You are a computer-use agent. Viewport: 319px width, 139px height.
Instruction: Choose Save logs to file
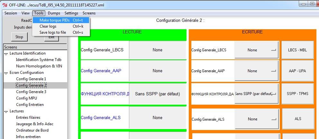pos(61,32)
